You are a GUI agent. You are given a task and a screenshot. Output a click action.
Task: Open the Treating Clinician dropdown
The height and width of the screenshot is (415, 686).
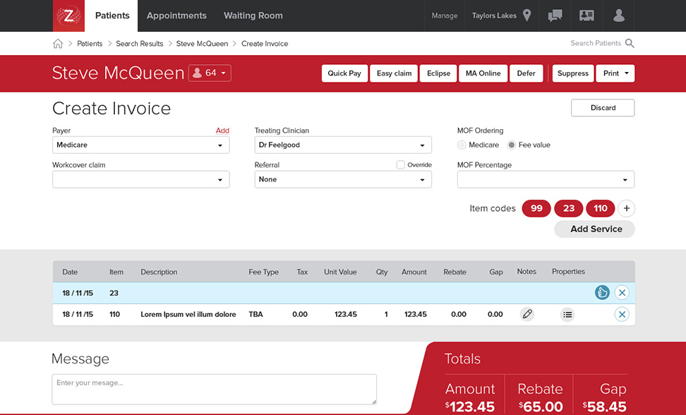point(343,145)
